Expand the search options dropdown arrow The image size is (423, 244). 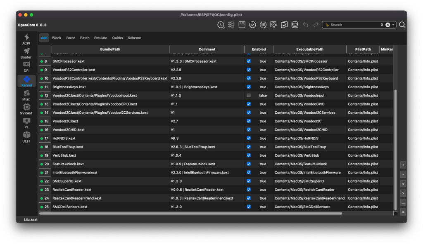(x=394, y=25)
